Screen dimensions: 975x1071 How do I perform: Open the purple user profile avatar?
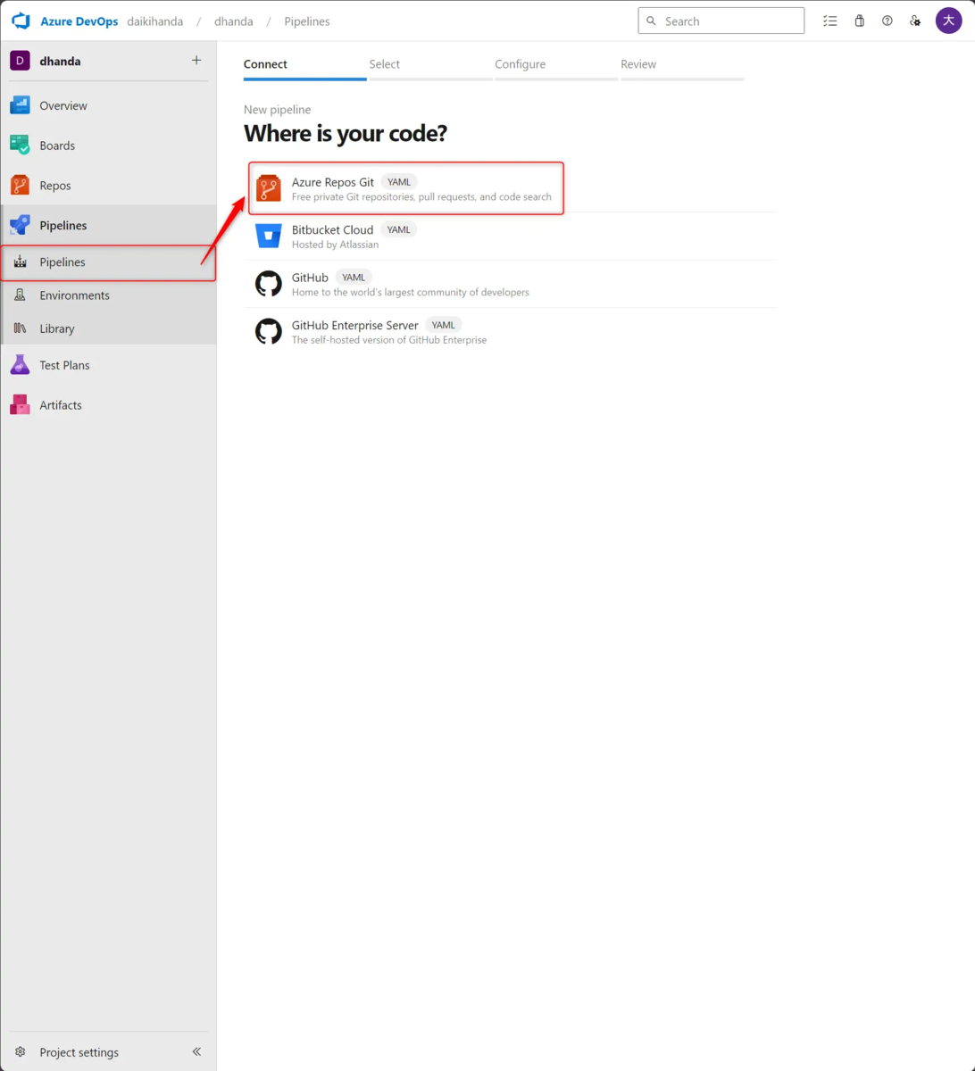pos(948,21)
